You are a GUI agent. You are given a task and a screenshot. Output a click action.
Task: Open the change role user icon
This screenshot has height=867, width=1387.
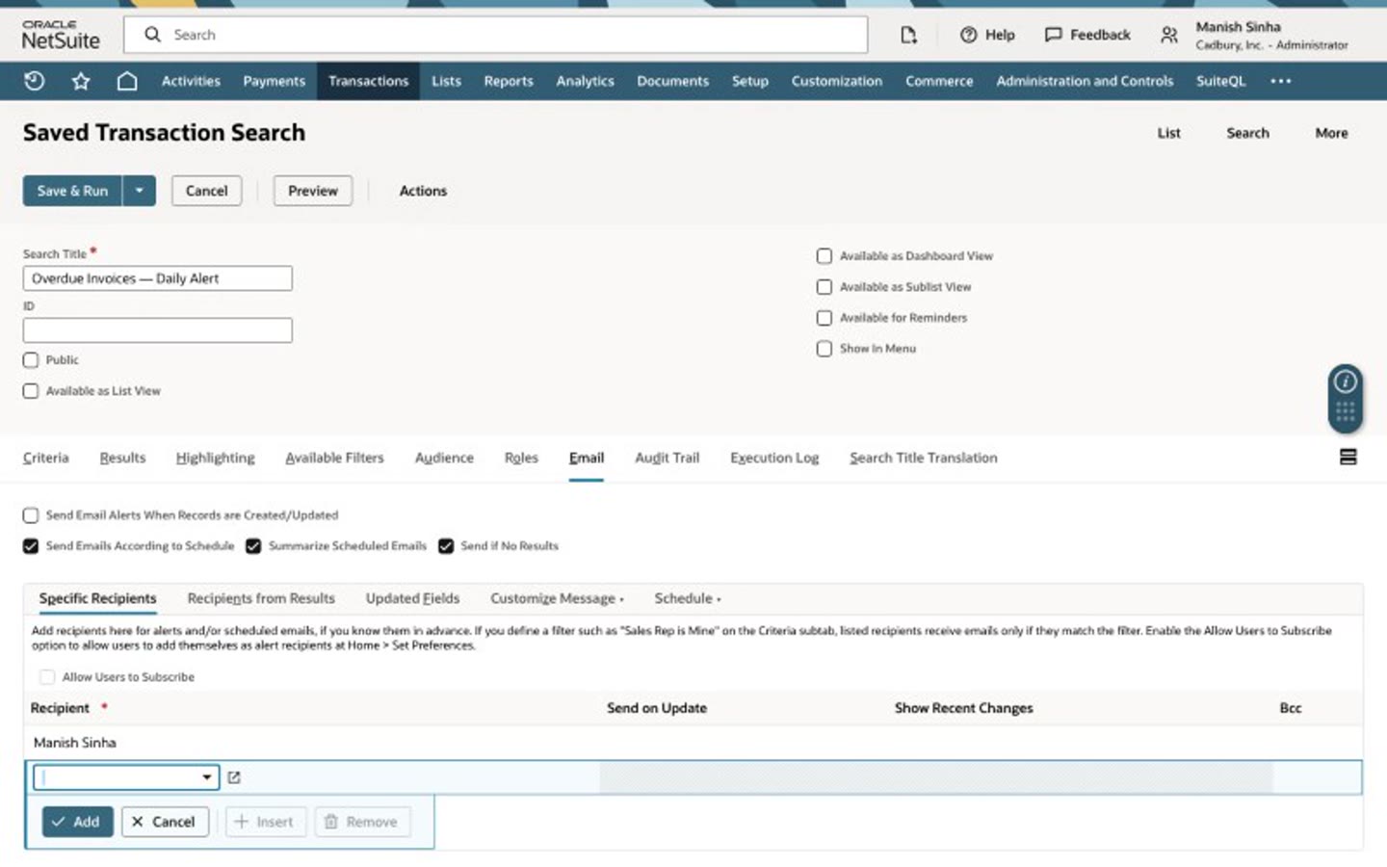(x=1168, y=35)
